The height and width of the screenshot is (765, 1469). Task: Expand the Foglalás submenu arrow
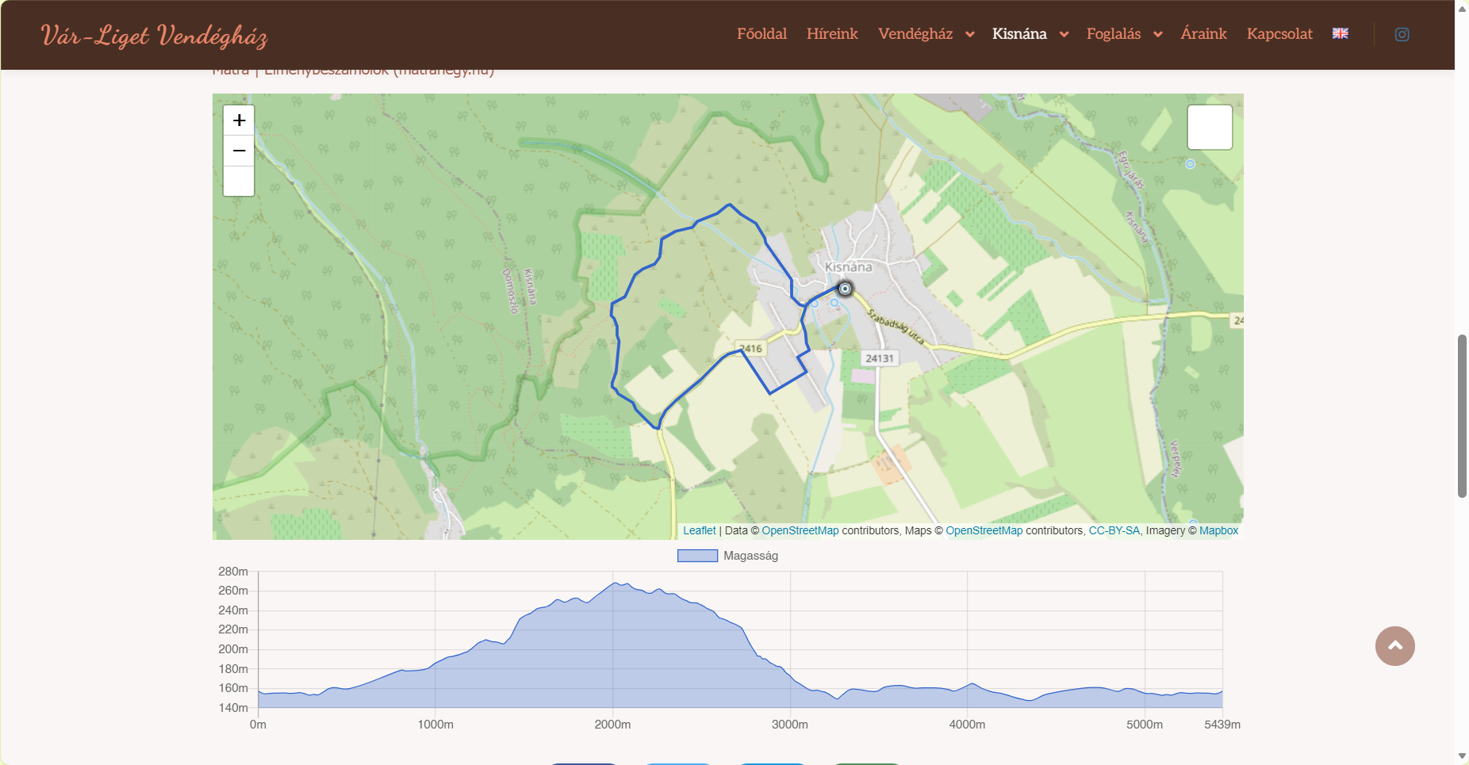point(1157,34)
